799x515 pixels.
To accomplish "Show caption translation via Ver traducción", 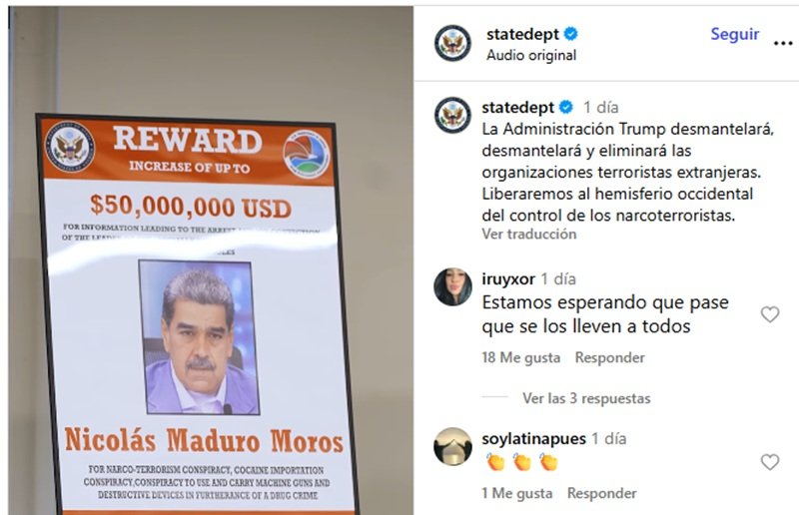I will (529, 234).
